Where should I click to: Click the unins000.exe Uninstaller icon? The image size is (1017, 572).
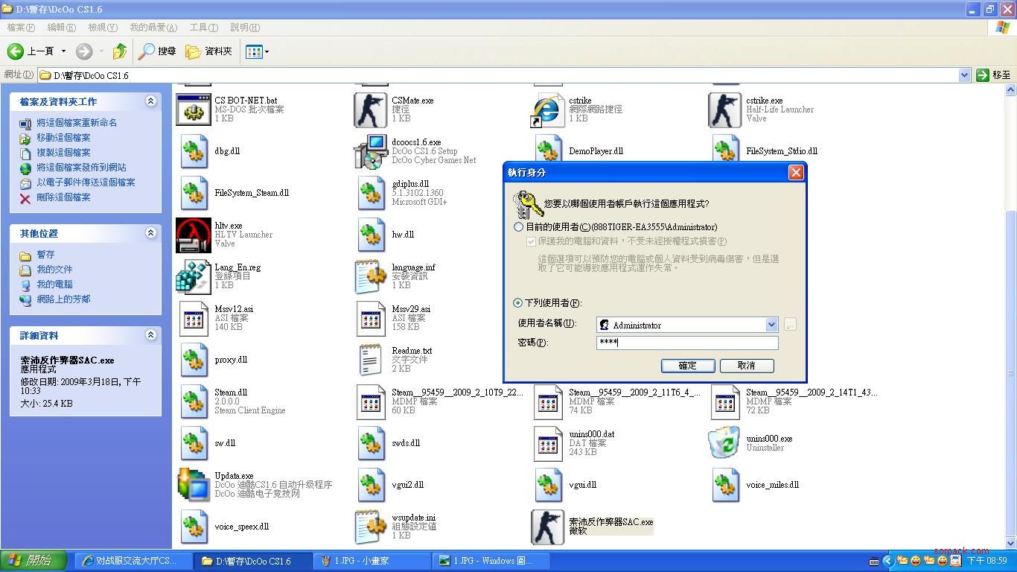[x=725, y=444]
